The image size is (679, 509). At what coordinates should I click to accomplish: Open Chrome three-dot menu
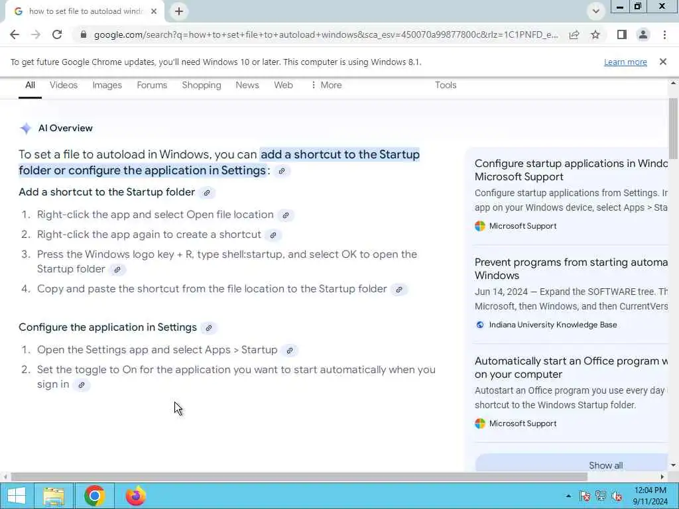pyautogui.click(x=664, y=34)
